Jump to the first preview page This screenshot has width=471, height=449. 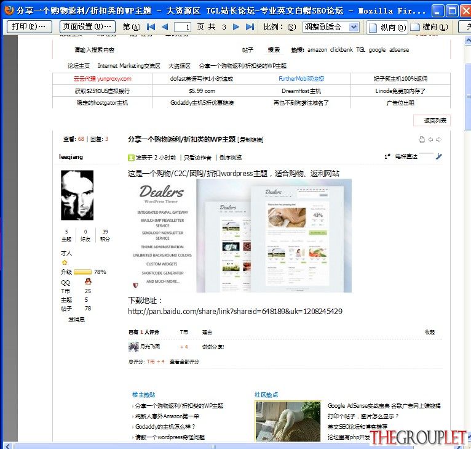point(151,27)
